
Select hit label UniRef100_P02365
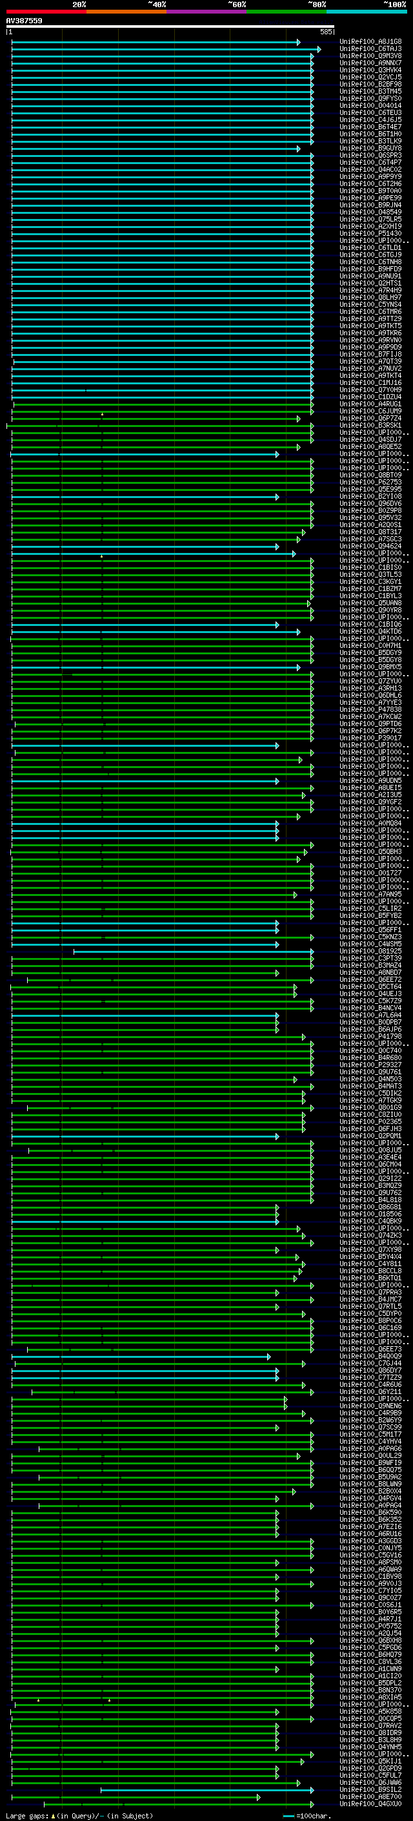tap(370, 1122)
